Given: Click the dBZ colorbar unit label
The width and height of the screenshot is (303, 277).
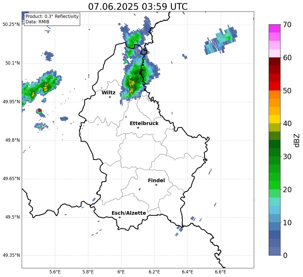Looking at the screenshot, I should [x=297, y=140].
